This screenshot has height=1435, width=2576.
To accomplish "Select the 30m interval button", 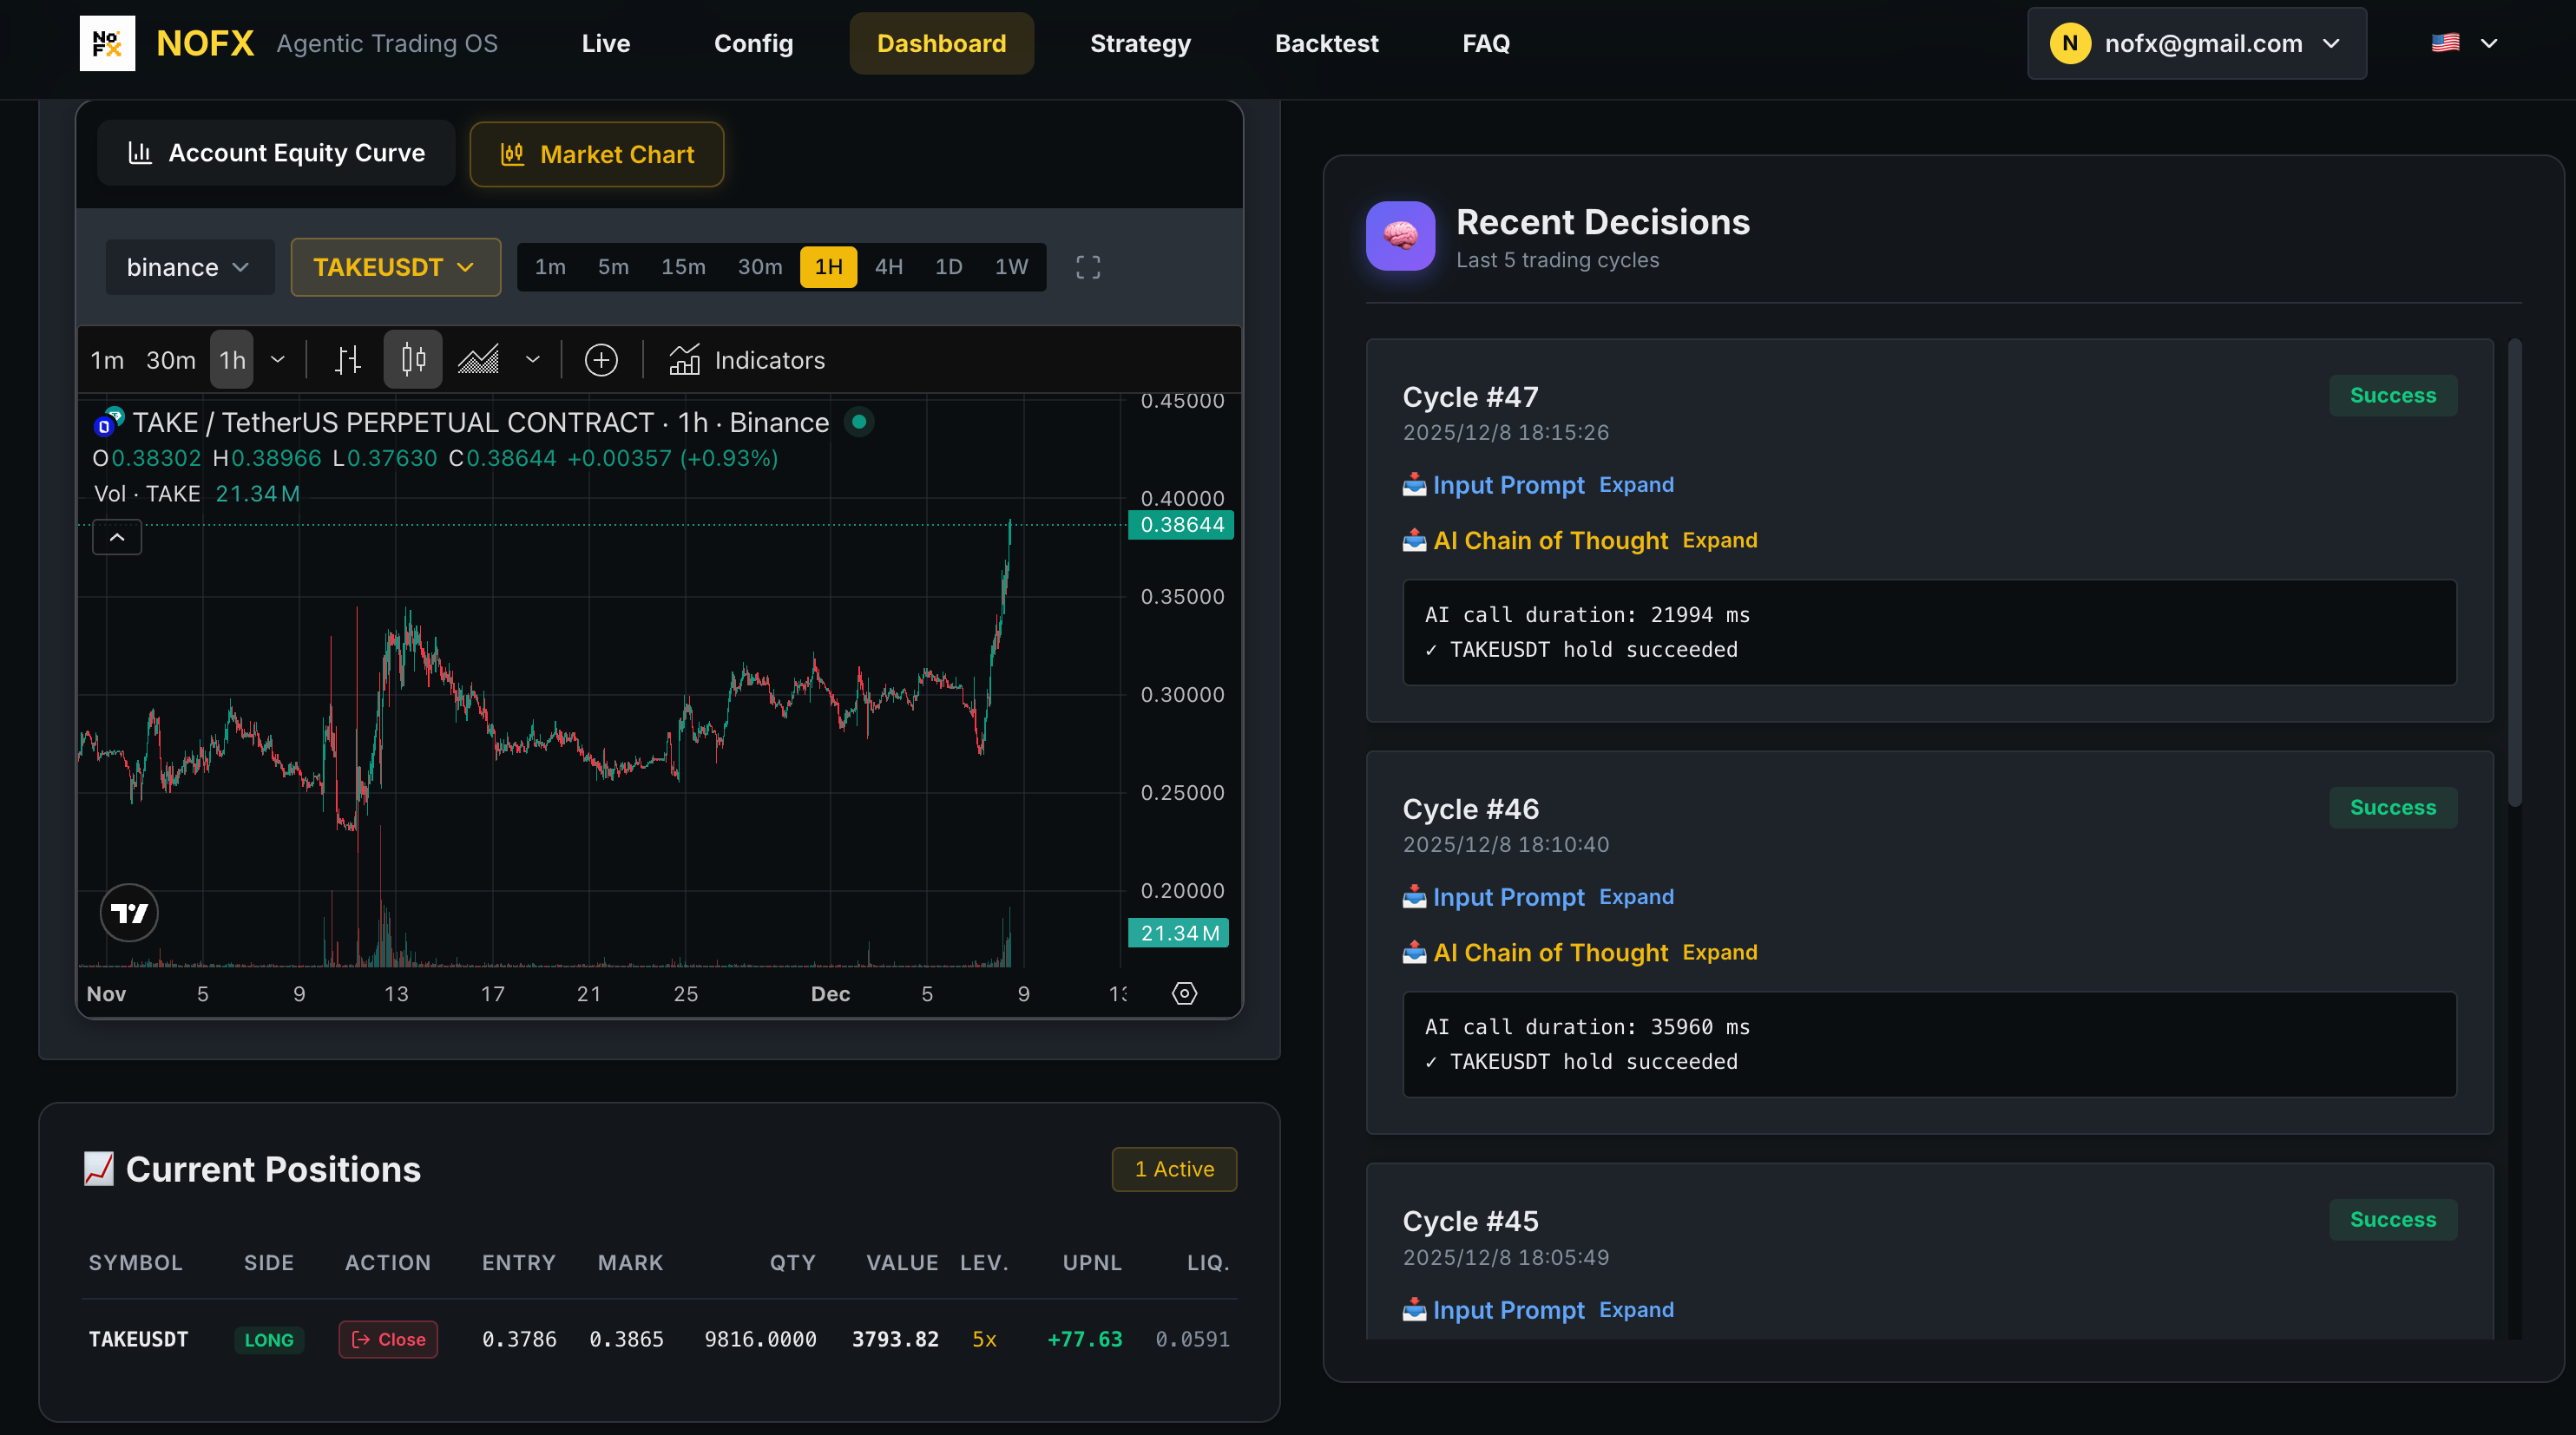I will click(760, 267).
